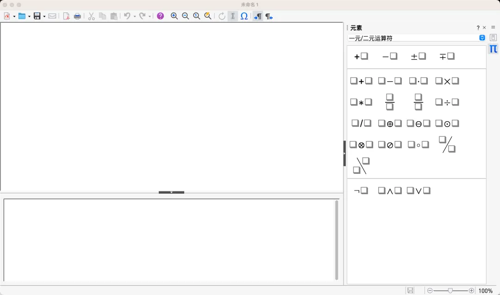
Task: Click the Copy icon
Action: pos(102,16)
